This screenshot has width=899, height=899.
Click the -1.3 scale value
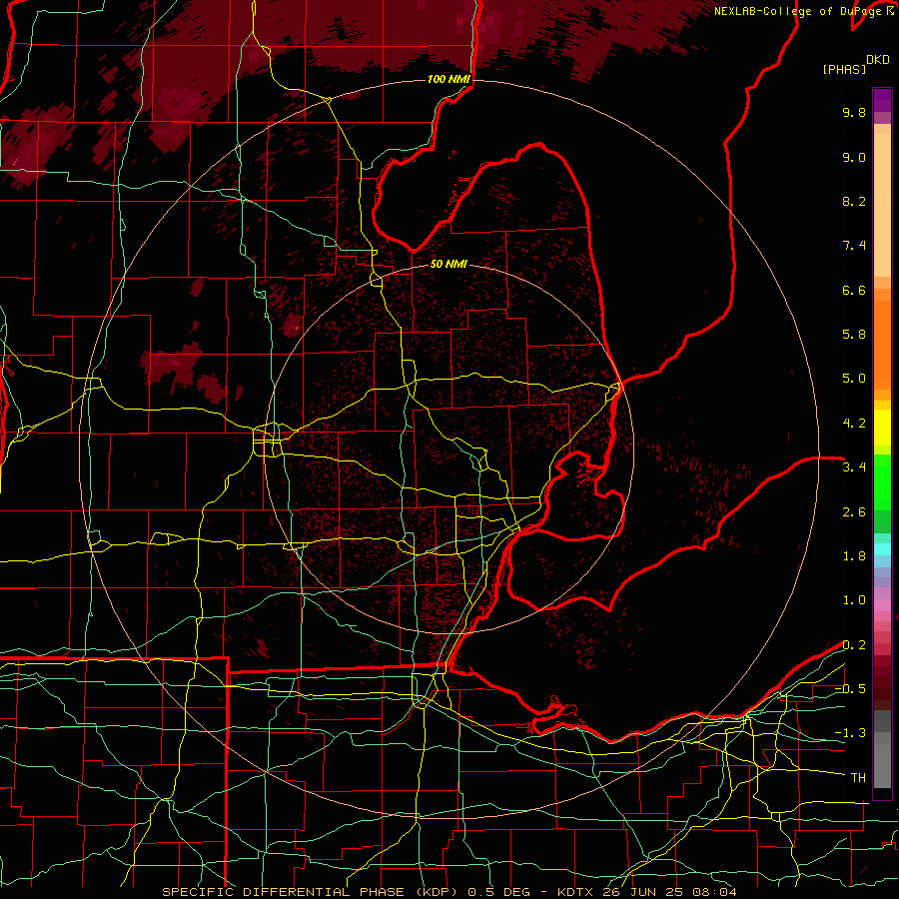coord(850,733)
